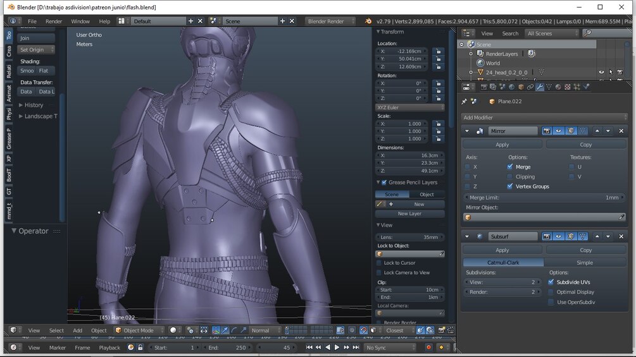636x357 pixels.
Task: Open the Render menu
Action: point(54,21)
